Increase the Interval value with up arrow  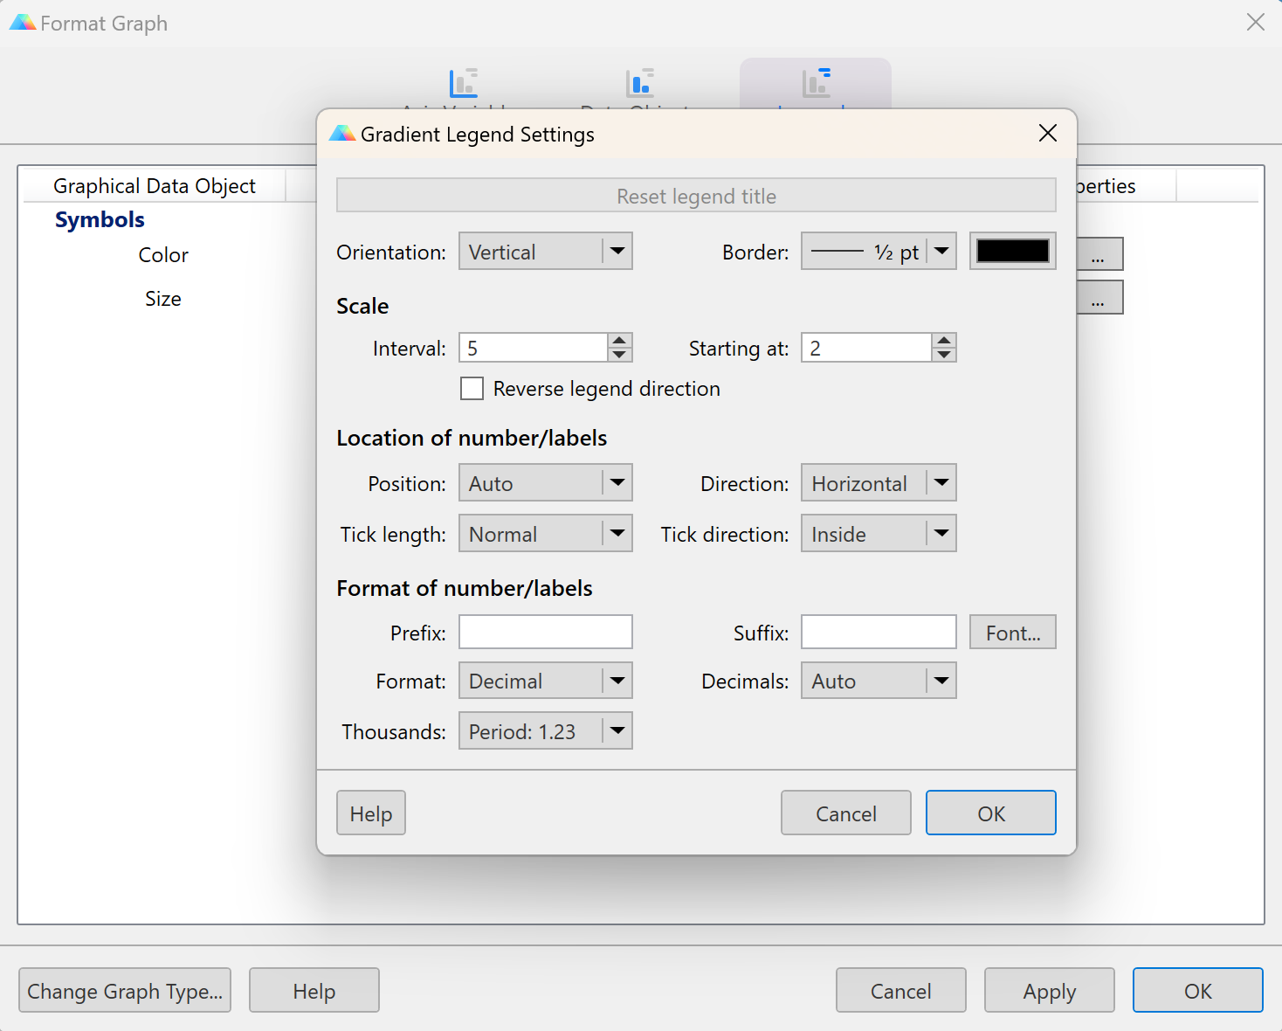pyautogui.click(x=620, y=341)
